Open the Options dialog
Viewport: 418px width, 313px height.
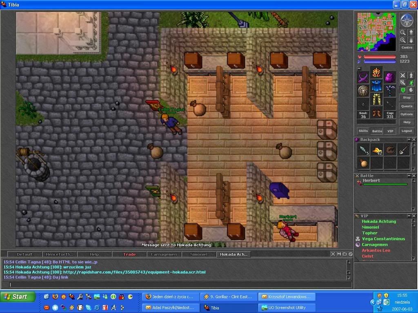(407, 114)
